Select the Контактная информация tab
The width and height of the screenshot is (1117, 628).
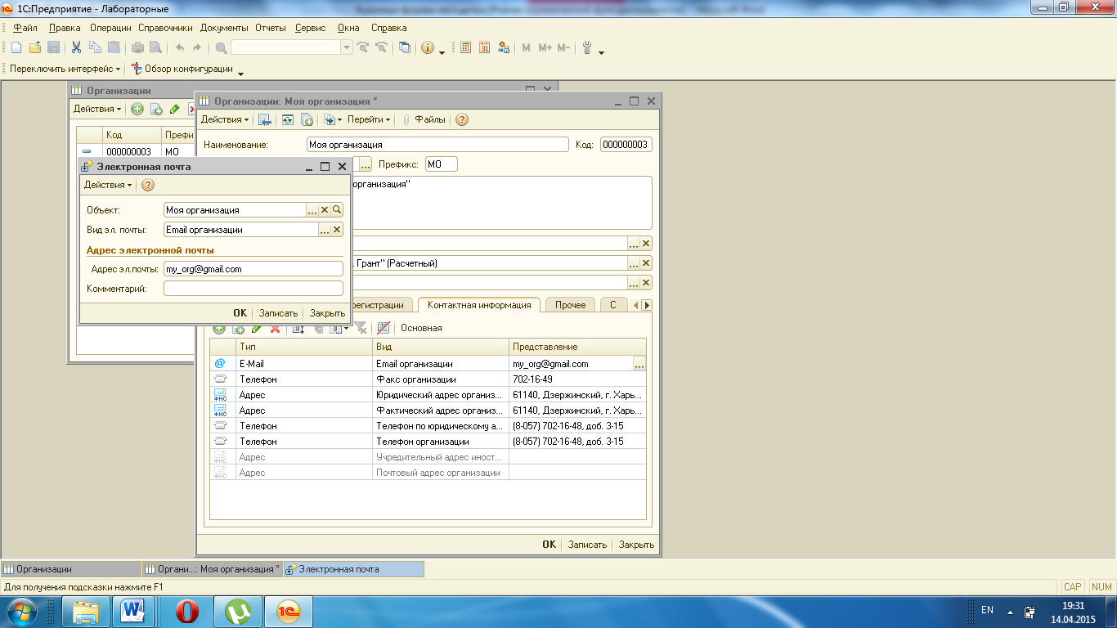(479, 305)
